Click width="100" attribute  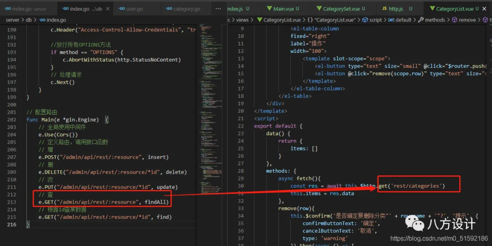pyautogui.click(x=309, y=51)
